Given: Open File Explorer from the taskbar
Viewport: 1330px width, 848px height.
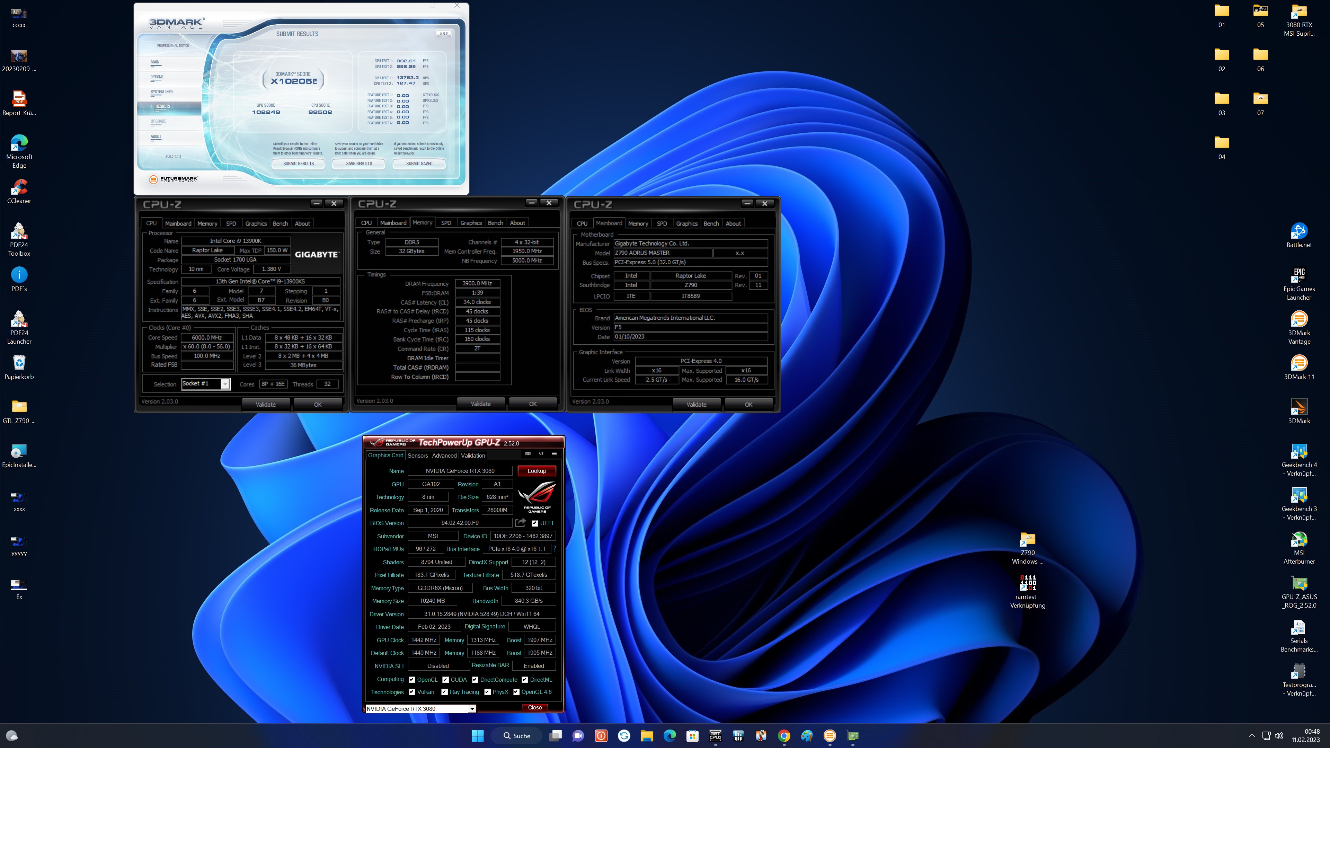Looking at the screenshot, I should [647, 735].
